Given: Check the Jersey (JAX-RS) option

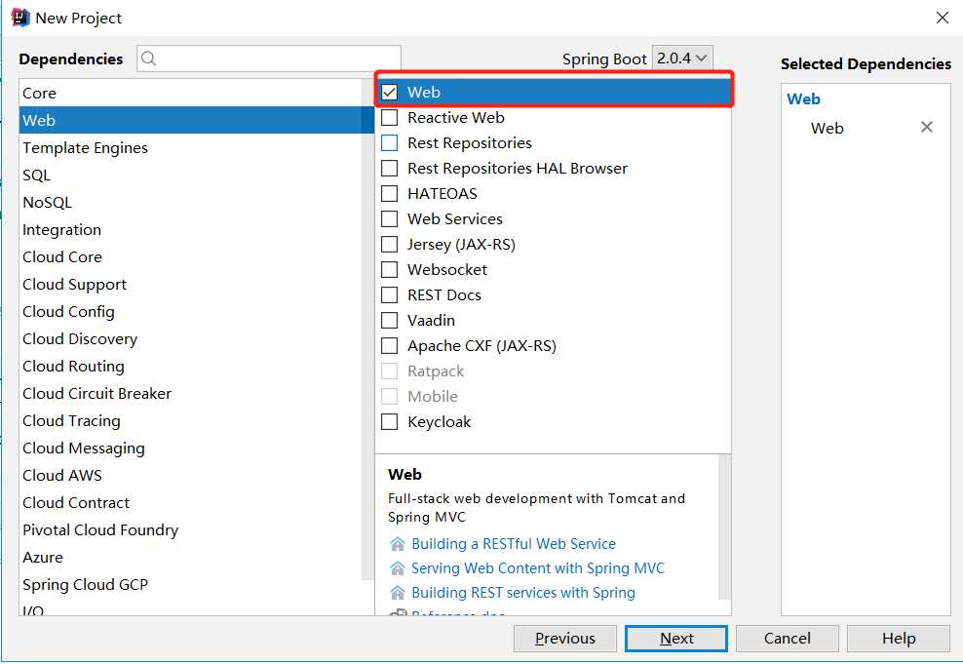Looking at the screenshot, I should 389,245.
